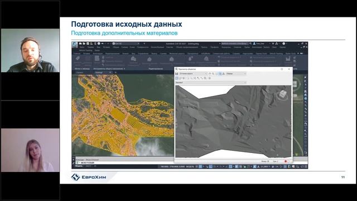Switch to the Главная ribbon tab
Viewport: 357px width, 201px height.
[77, 54]
